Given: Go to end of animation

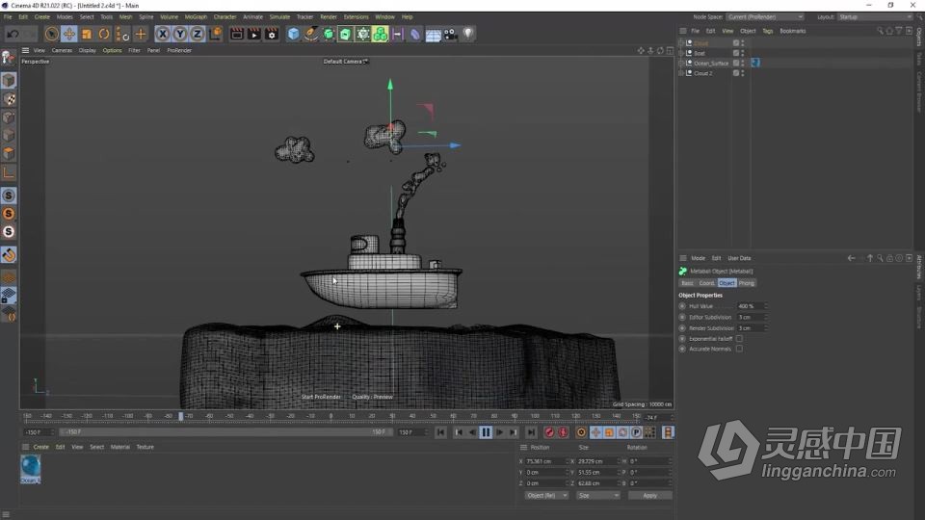Looking at the screenshot, I should (531, 432).
